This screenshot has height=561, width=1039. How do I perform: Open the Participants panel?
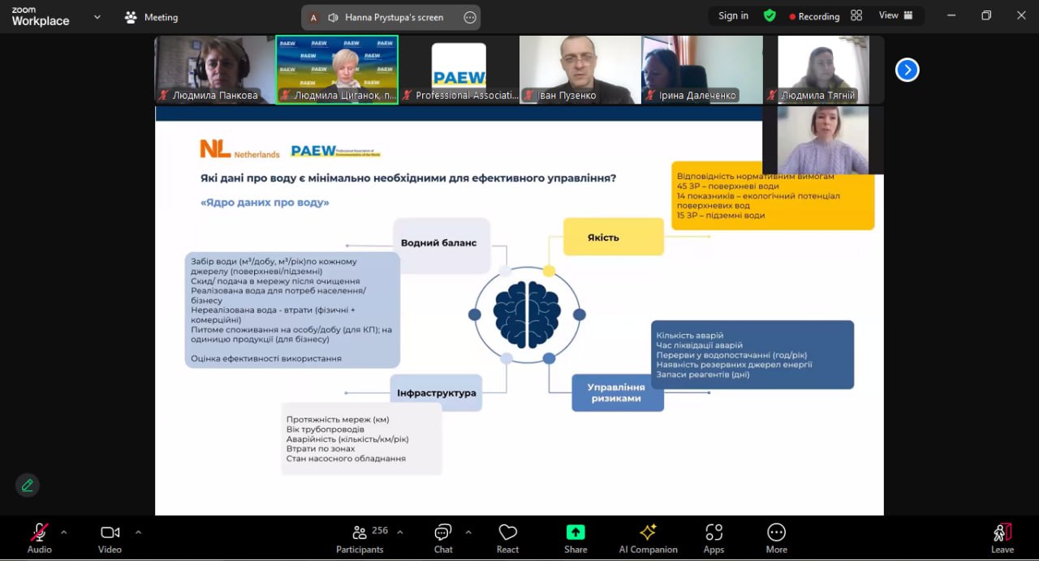point(360,539)
